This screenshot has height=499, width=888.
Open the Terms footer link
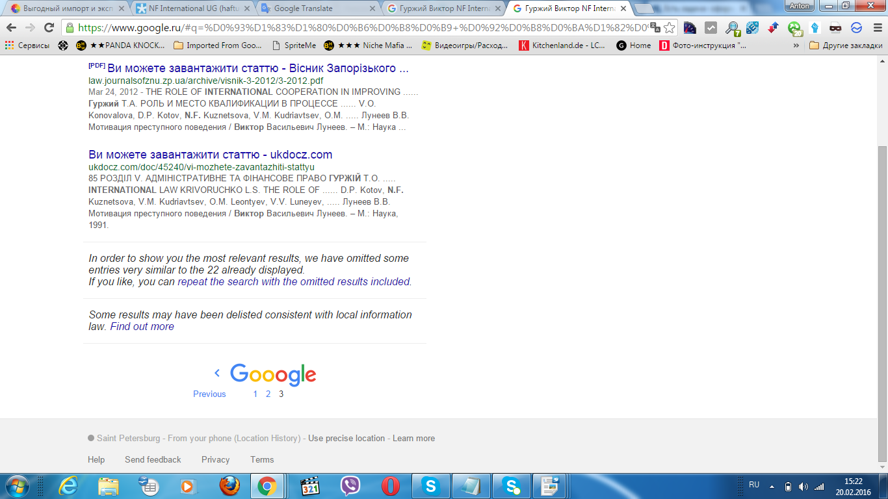(x=262, y=459)
